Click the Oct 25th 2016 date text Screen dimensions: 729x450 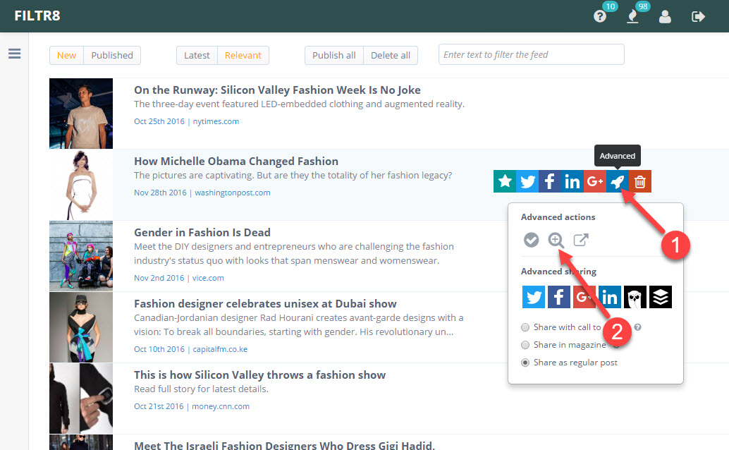(159, 121)
